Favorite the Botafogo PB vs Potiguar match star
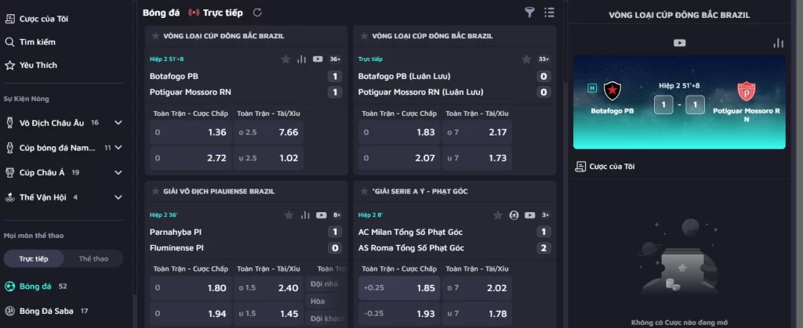Image resolution: width=803 pixels, height=328 pixels. pos(285,59)
